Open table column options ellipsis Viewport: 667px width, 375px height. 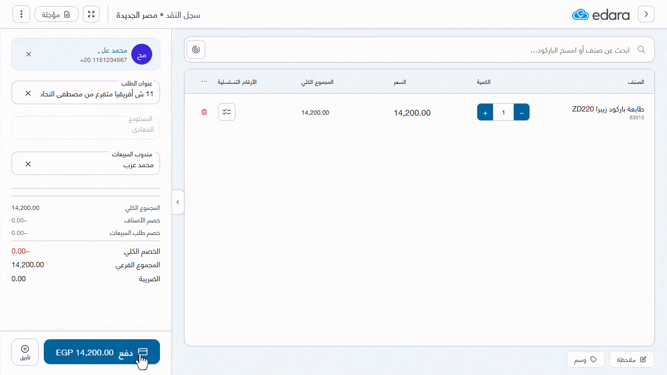click(x=204, y=82)
